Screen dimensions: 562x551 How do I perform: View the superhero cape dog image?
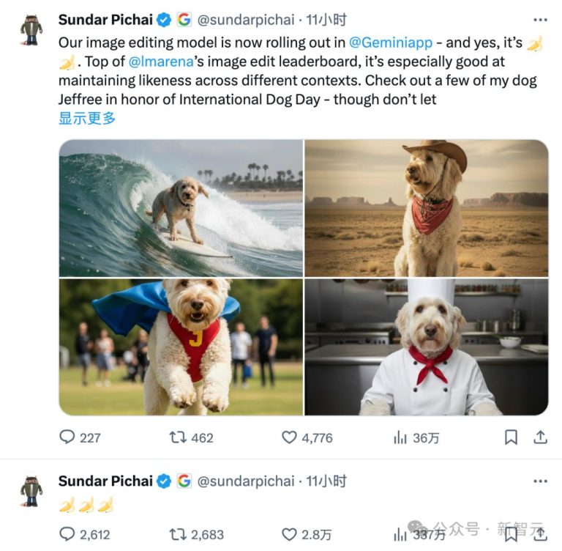click(181, 347)
